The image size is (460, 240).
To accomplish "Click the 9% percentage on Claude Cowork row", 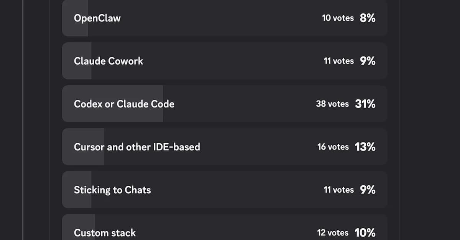I will coord(367,61).
